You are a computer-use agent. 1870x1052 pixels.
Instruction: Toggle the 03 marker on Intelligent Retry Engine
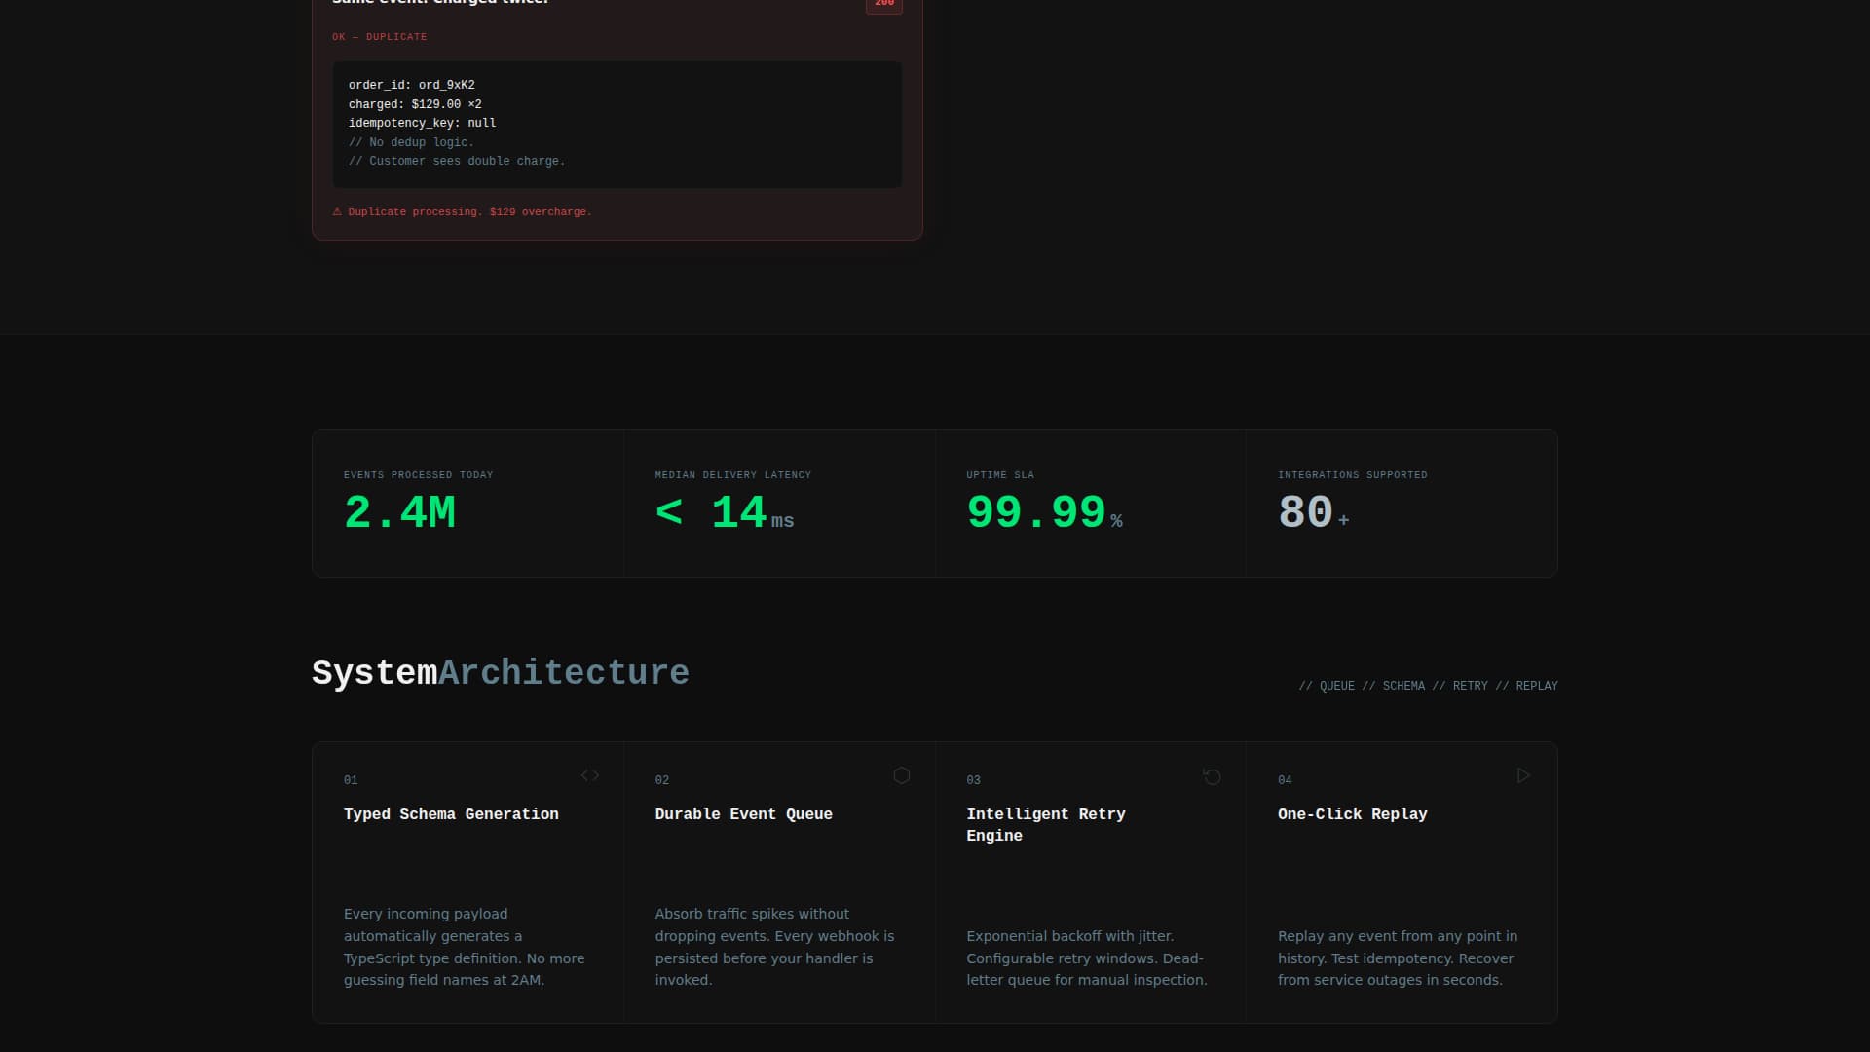pyautogui.click(x=973, y=779)
